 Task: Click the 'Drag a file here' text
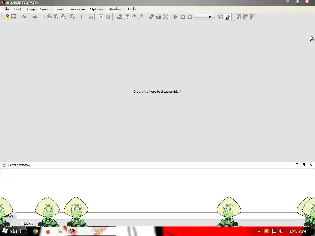(157, 92)
